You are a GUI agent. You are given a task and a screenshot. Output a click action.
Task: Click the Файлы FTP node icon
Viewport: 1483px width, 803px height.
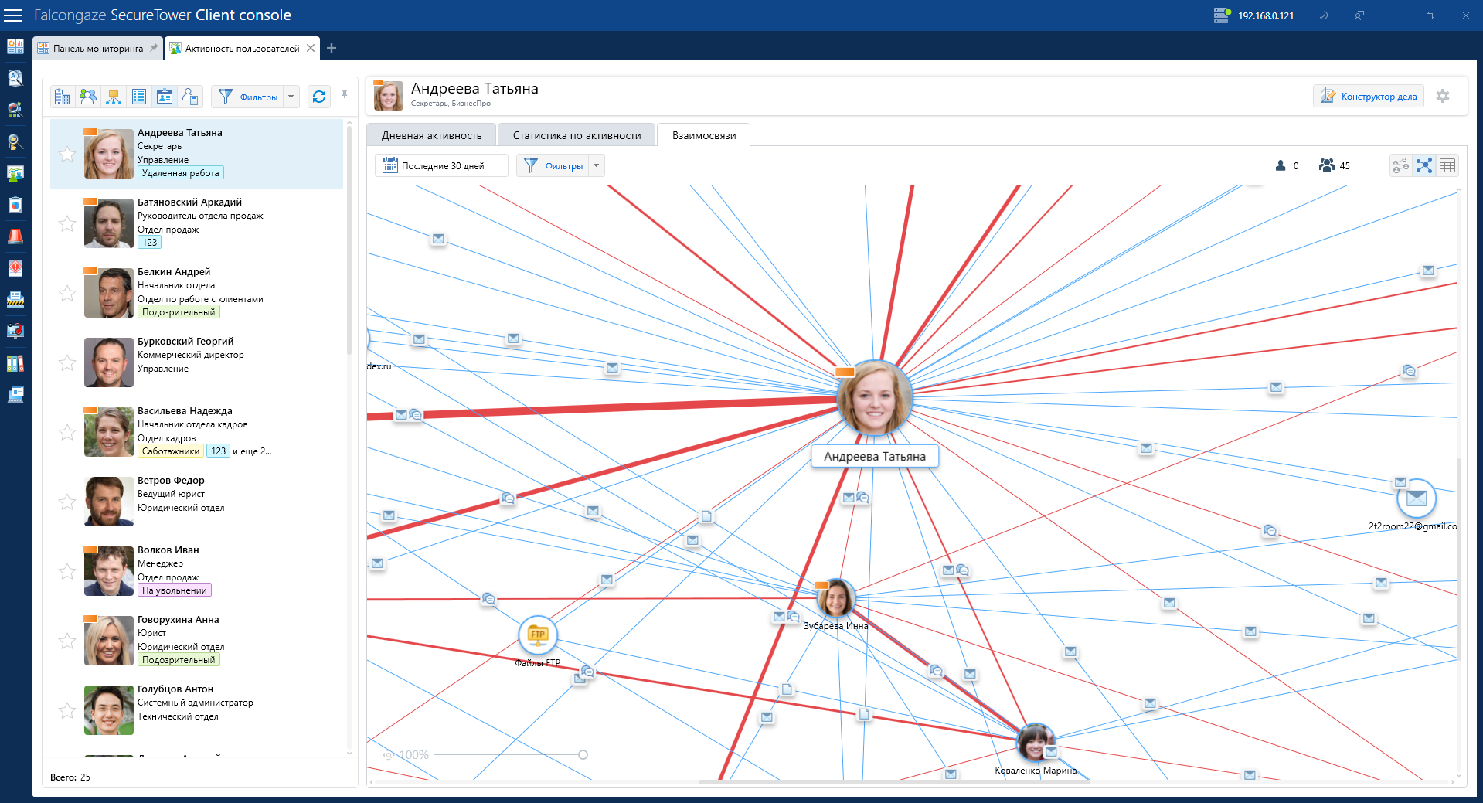coord(537,635)
